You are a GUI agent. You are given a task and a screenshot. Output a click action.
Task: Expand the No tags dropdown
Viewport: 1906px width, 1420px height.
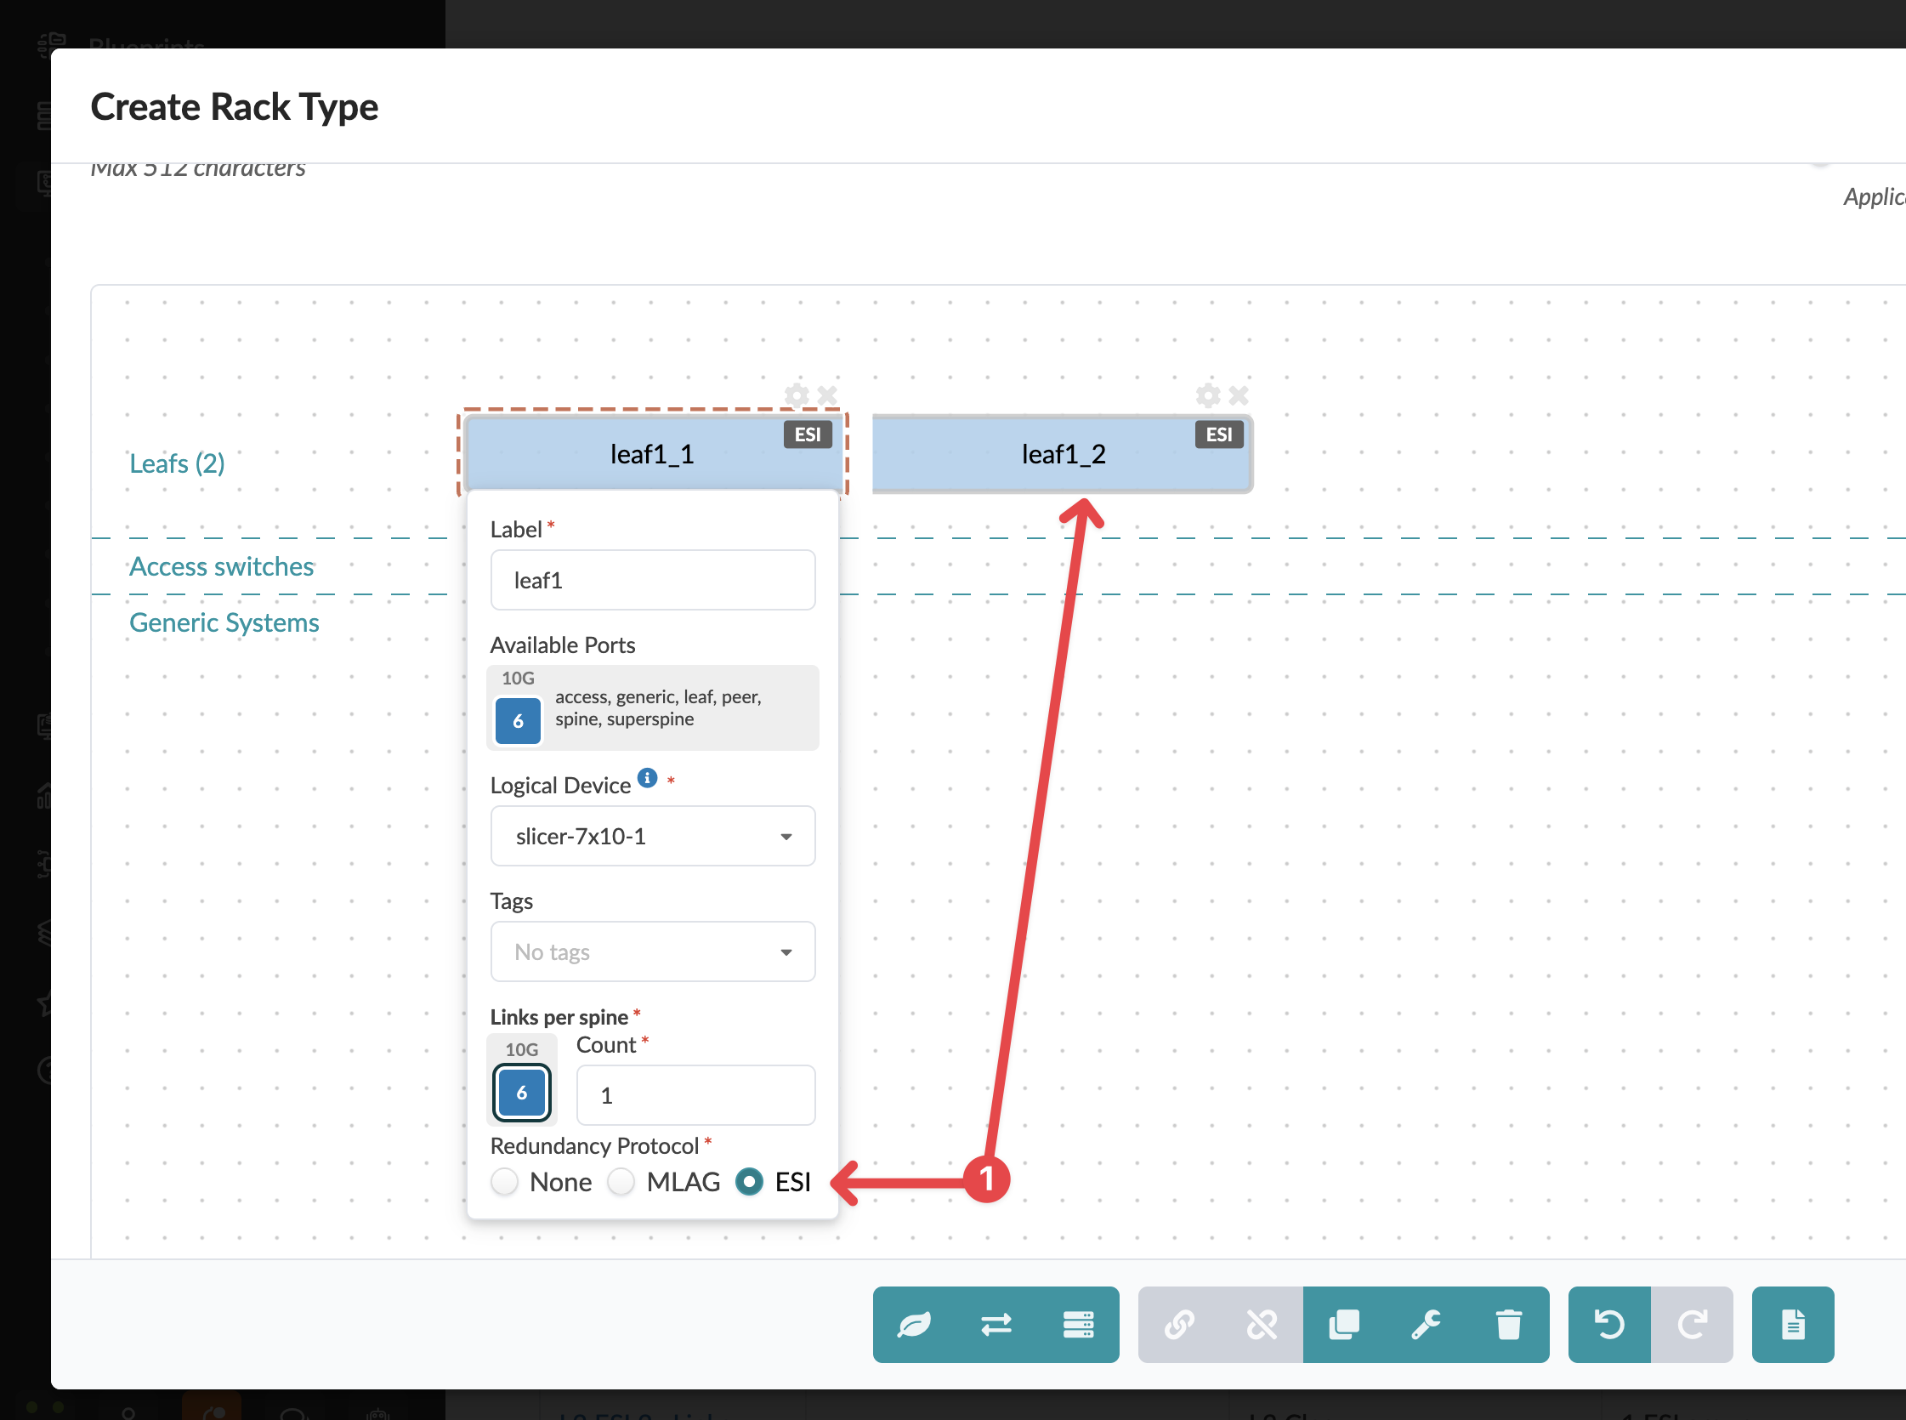point(652,951)
